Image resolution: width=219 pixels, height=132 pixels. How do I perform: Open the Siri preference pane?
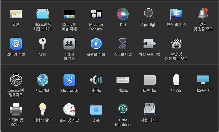point(123,14)
